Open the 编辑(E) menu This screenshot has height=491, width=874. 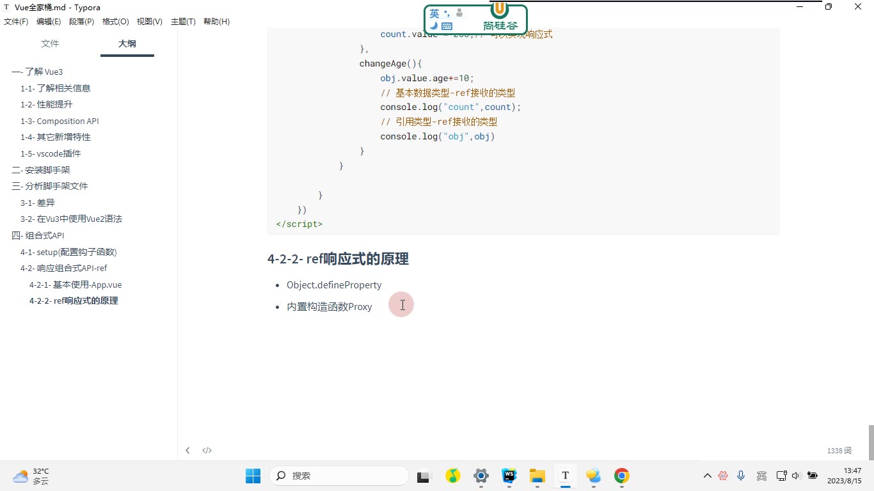[x=49, y=22]
